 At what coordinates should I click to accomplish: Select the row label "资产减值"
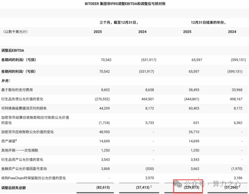pos(9,141)
